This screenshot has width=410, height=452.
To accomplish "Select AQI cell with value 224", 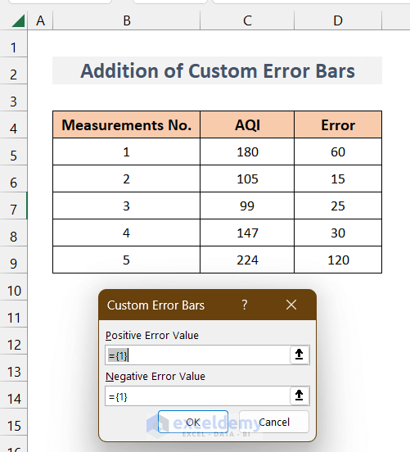I will tap(247, 260).
